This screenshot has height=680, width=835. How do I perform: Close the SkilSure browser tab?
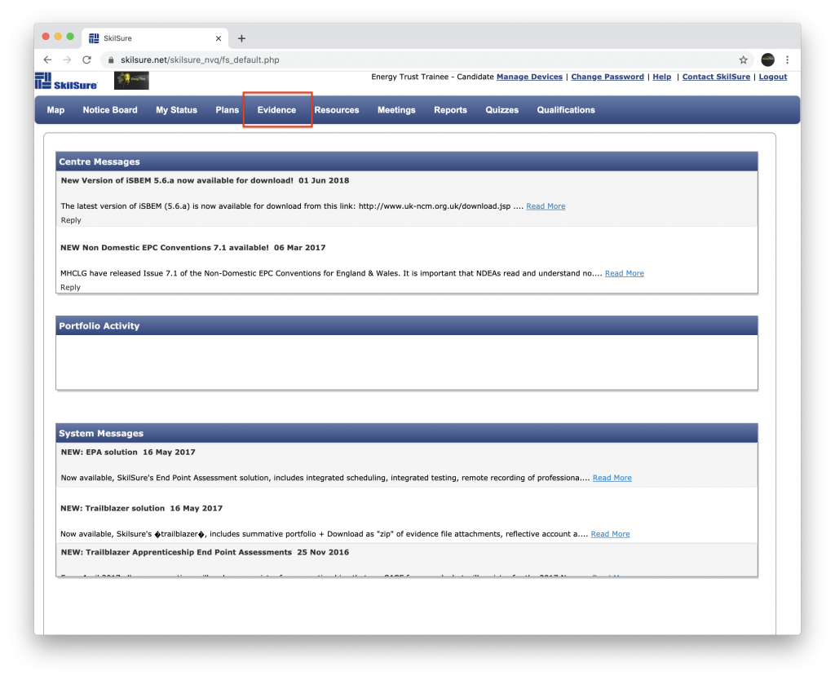219,38
